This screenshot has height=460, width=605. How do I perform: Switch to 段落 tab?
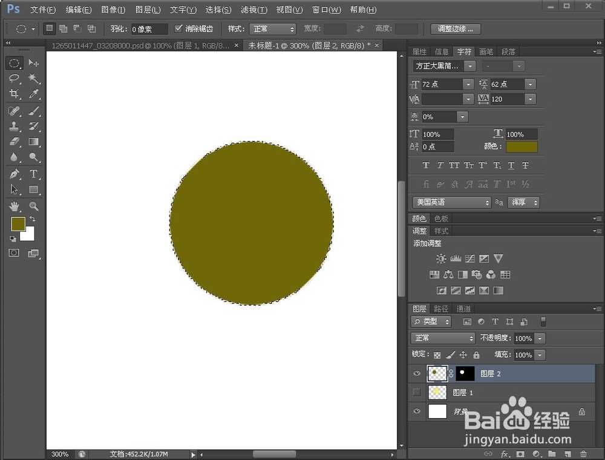pos(509,51)
